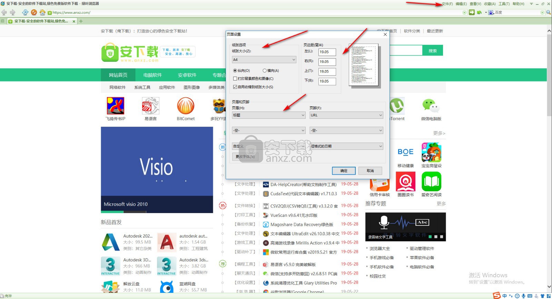Click the Sogou microphone voice input icon
Viewport: 552px width, 299px height.
coord(523,296)
